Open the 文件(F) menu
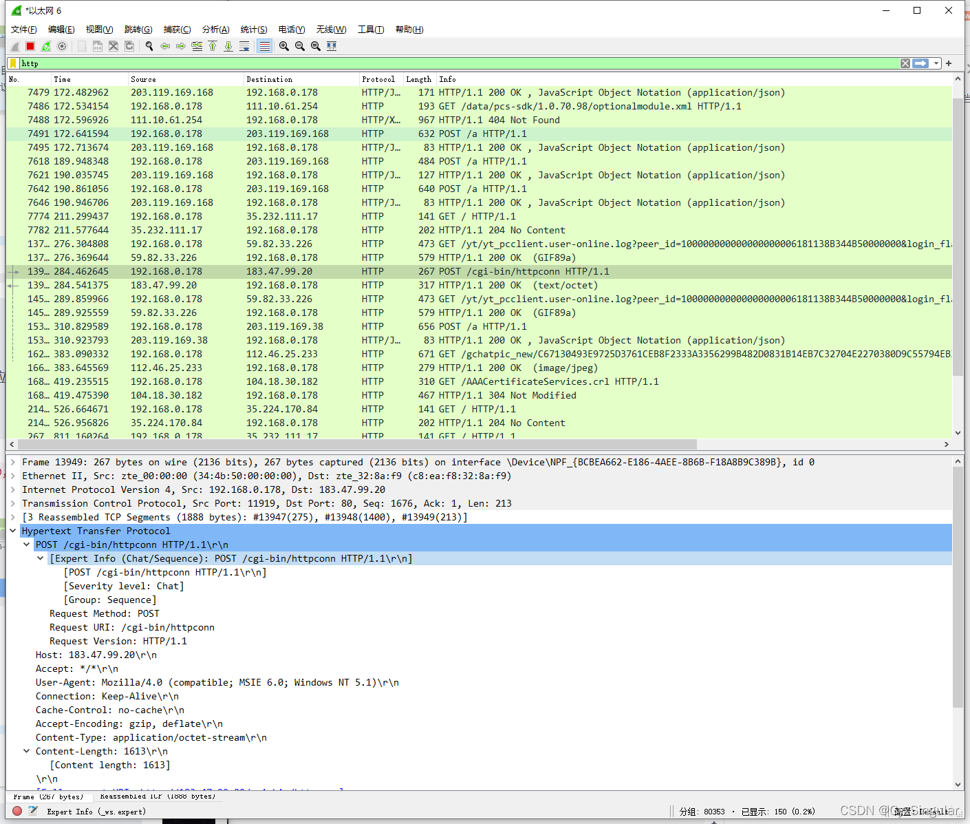 coord(24,30)
